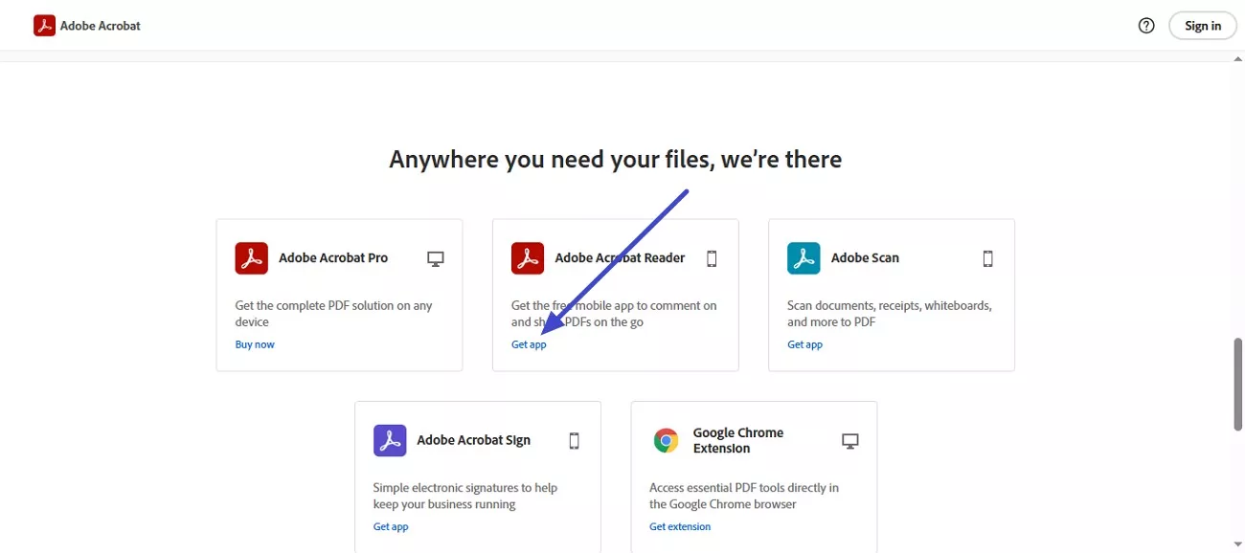Click Buy now link for Acrobat Pro
The width and height of the screenshot is (1245, 553).
coord(255,344)
